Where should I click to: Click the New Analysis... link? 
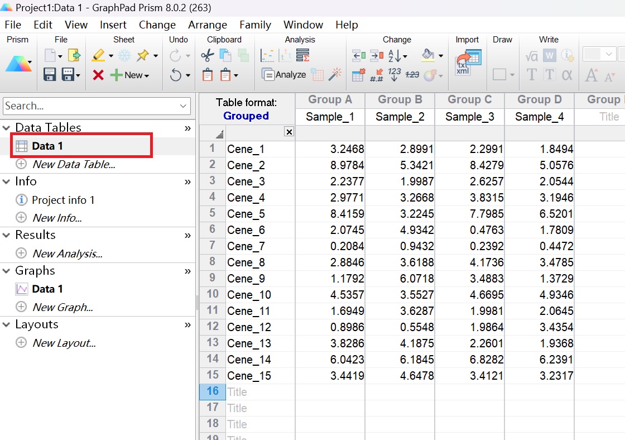click(67, 254)
